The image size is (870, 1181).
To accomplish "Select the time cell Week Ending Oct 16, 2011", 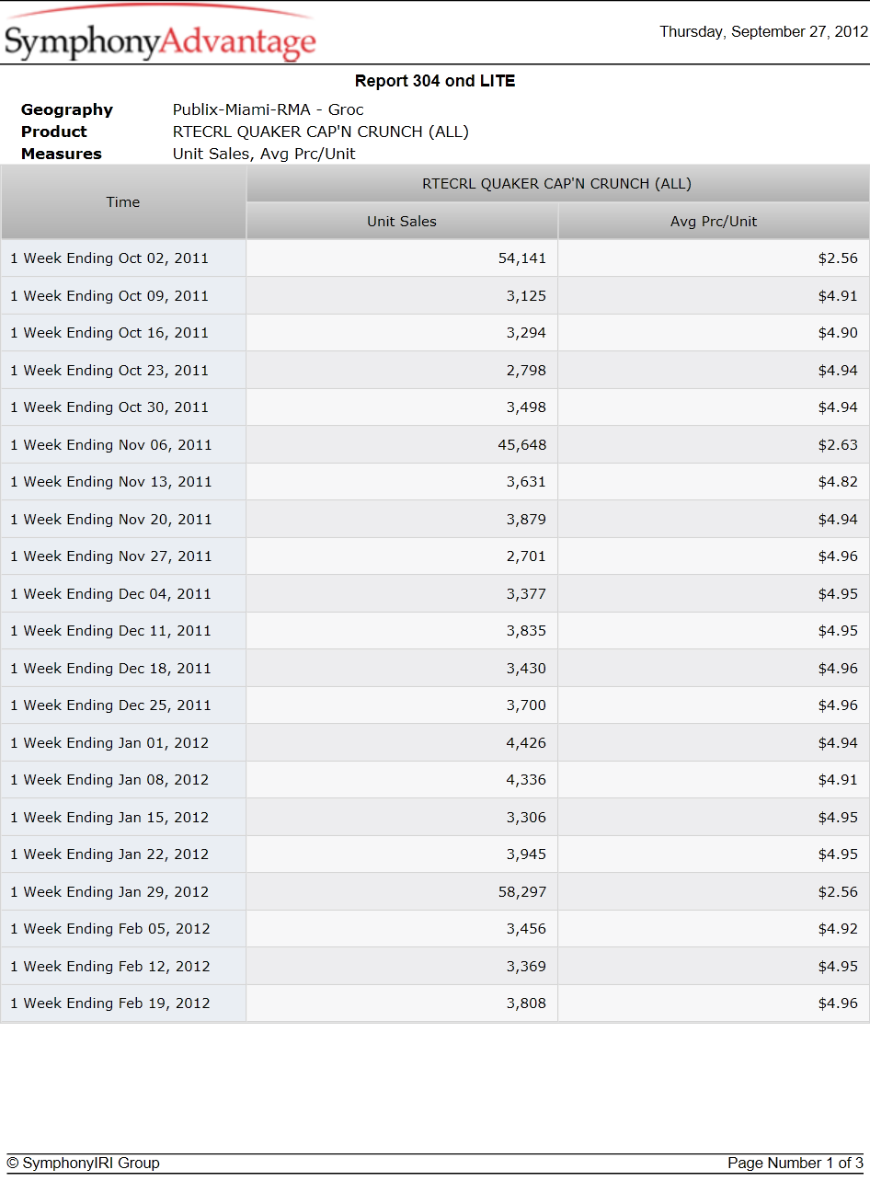I will 123,333.
